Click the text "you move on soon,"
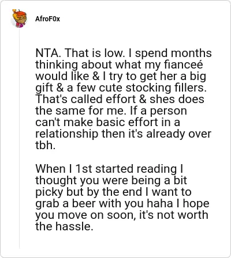 click(x=85, y=215)
